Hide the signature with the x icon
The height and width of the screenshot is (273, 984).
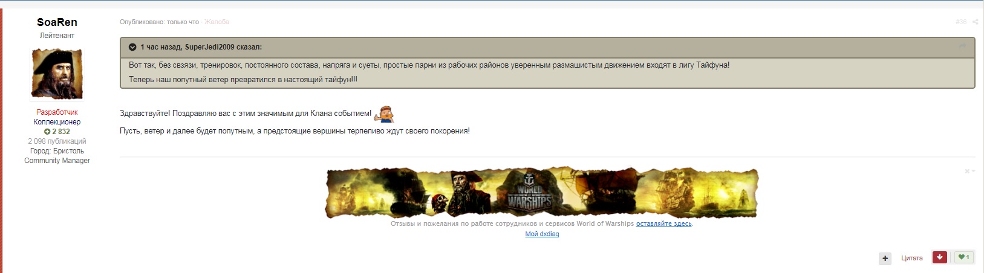(967, 172)
